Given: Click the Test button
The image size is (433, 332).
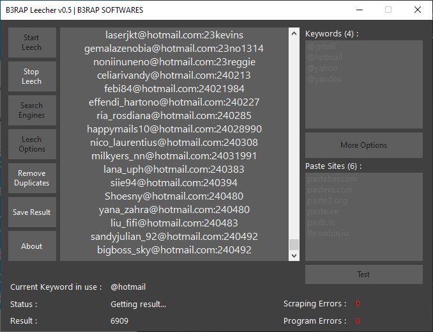Looking at the screenshot, I should click(363, 274).
